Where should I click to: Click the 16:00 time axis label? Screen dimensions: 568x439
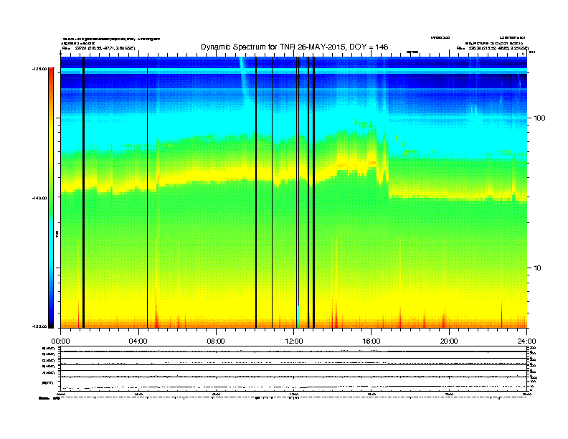(x=371, y=341)
